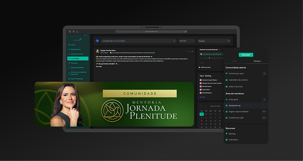The width and height of the screenshot is (303, 161).
Task: Click the Compartilhe algo com a comunidade field
Action: pyautogui.click(x=136, y=41)
